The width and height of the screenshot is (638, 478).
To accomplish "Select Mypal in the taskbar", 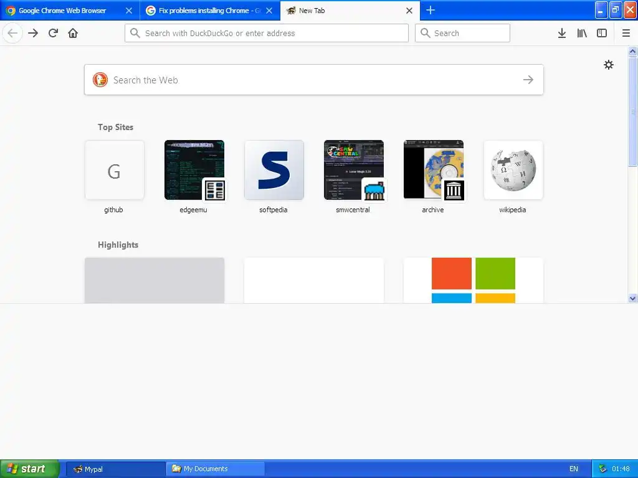I will [x=115, y=469].
